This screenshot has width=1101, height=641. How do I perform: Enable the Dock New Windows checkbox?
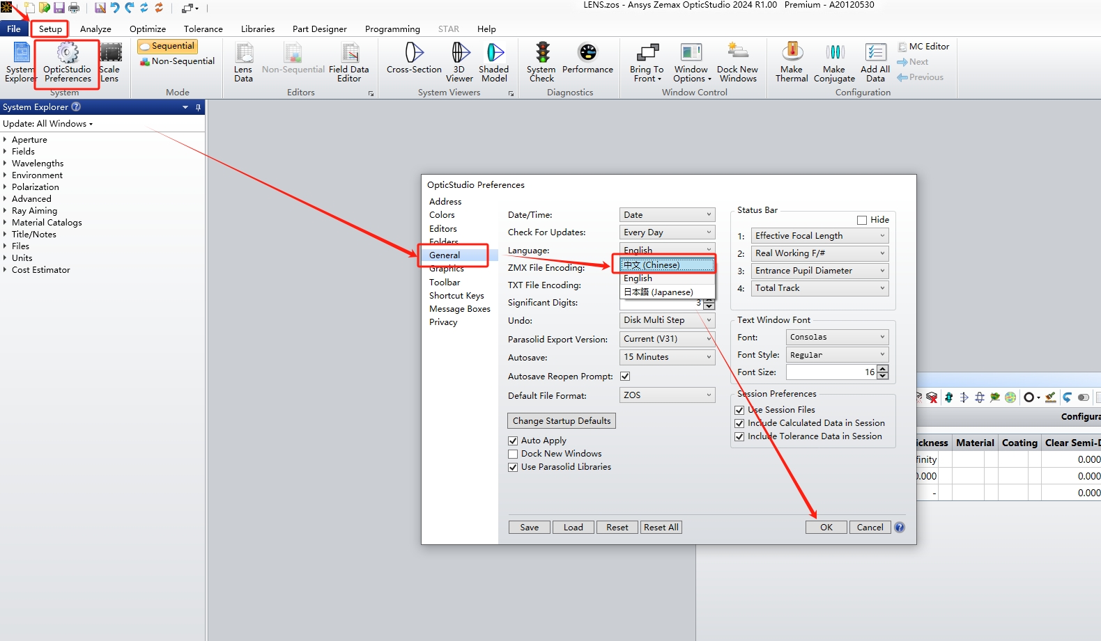tap(513, 454)
